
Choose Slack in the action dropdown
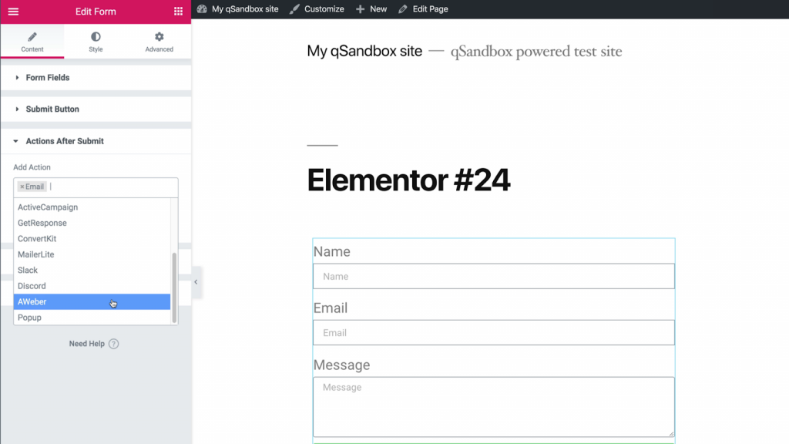(28, 271)
